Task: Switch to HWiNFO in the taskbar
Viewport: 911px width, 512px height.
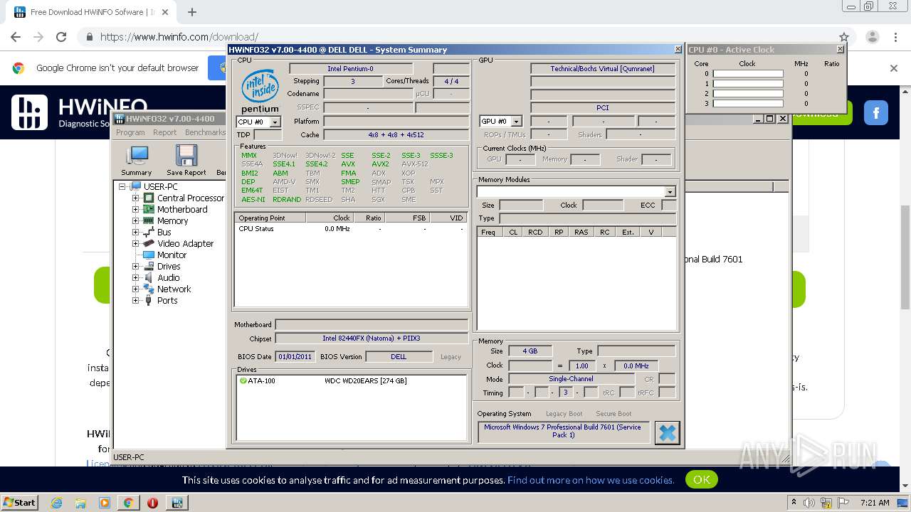Action: tap(177, 502)
